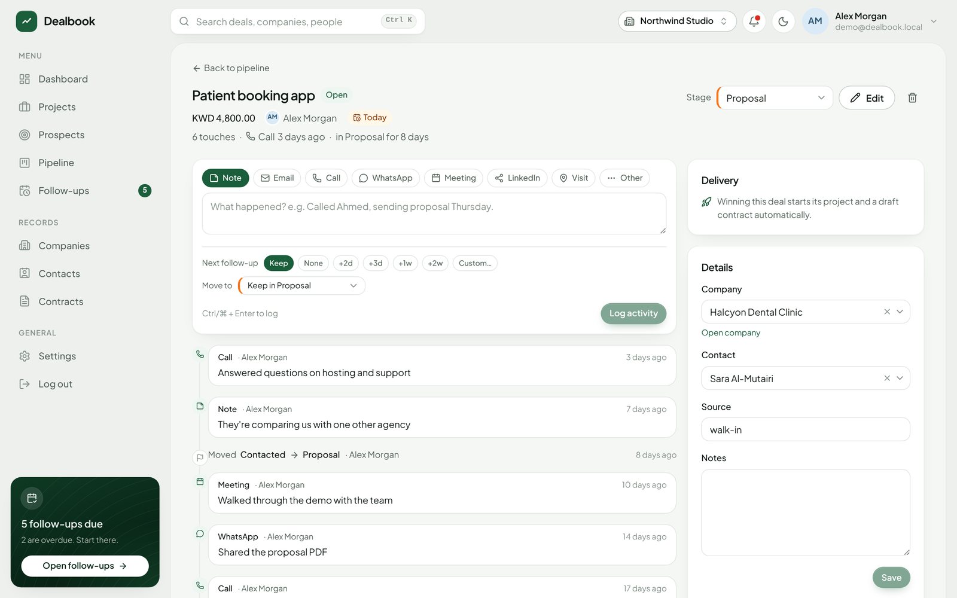Click the search magnifier icon
957x598 pixels.
point(184,22)
